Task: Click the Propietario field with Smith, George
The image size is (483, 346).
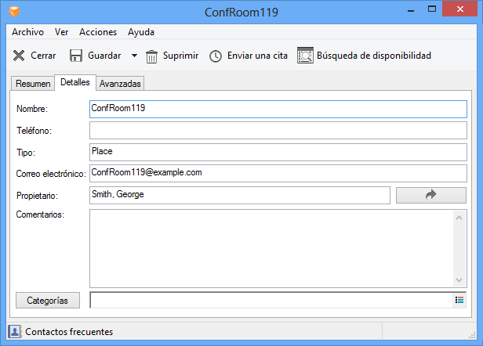Action: 240,195
